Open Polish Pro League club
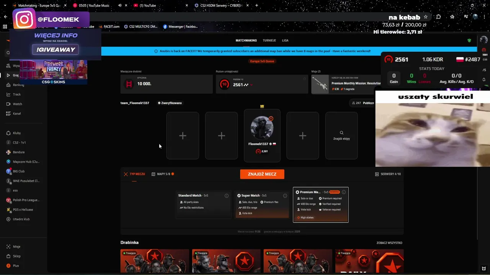490x275 pixels. coord(23,200)
